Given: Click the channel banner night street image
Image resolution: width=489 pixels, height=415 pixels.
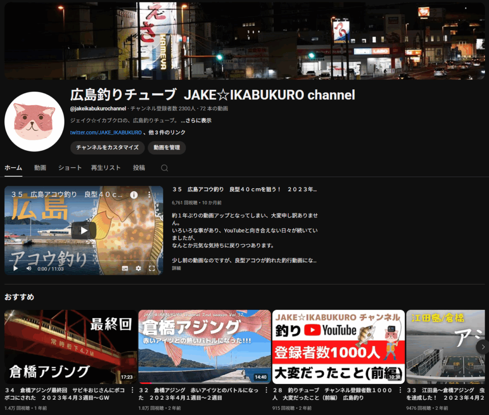Looking at the screenshot, I should 244,41.
